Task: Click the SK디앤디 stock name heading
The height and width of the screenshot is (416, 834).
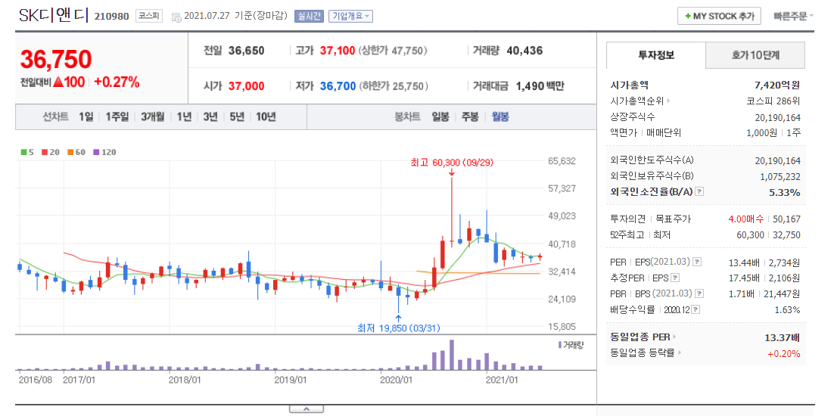Action: click(53, 15)
